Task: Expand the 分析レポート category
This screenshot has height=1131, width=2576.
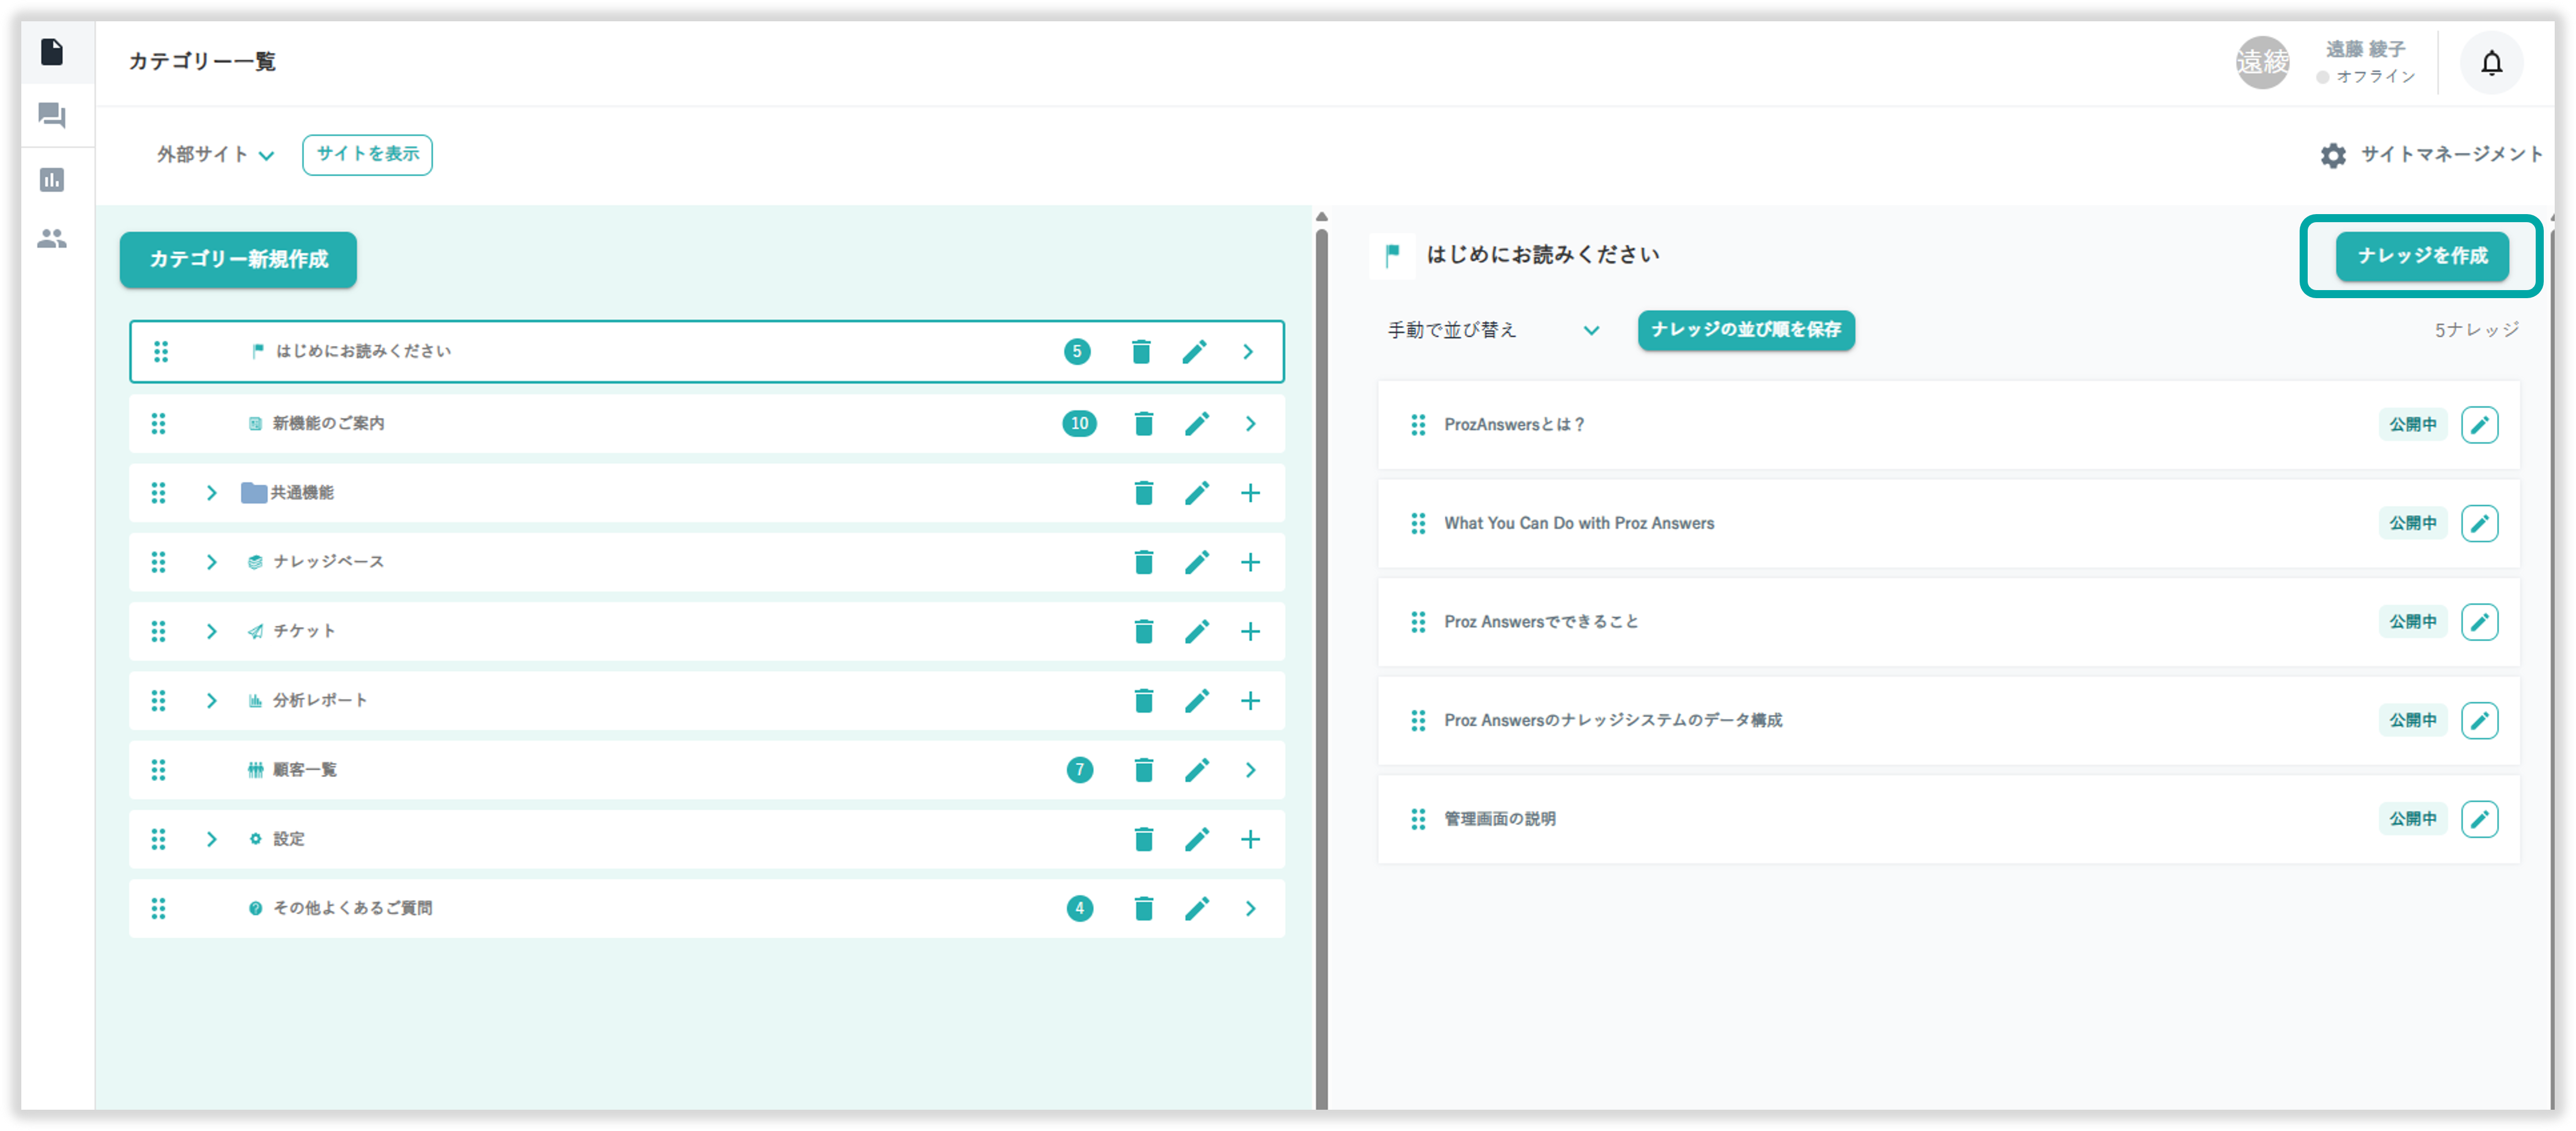Action: [211, 701]
